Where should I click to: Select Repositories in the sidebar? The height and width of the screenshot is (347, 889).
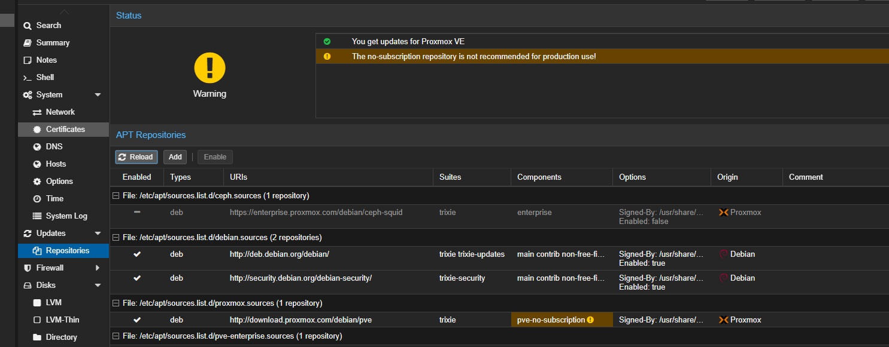point(63,251)
